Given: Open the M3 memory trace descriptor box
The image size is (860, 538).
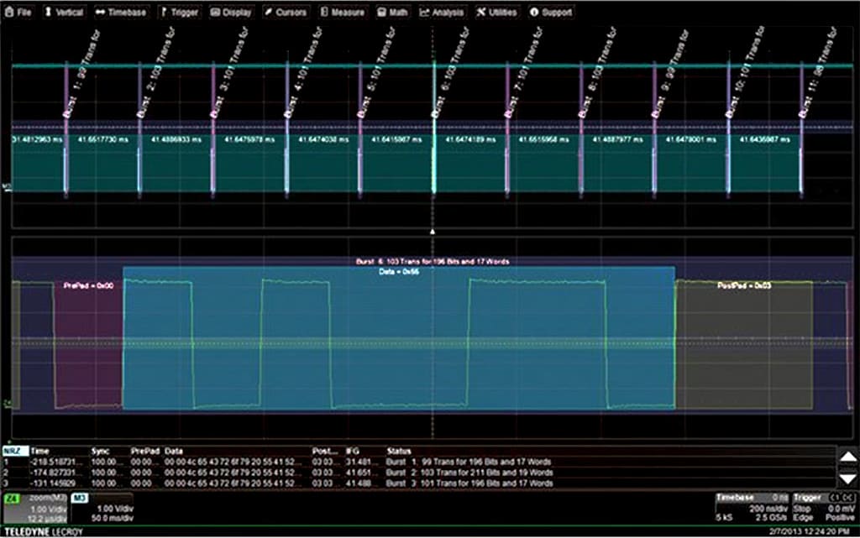Looking at the screenshot, I should 102,508.
